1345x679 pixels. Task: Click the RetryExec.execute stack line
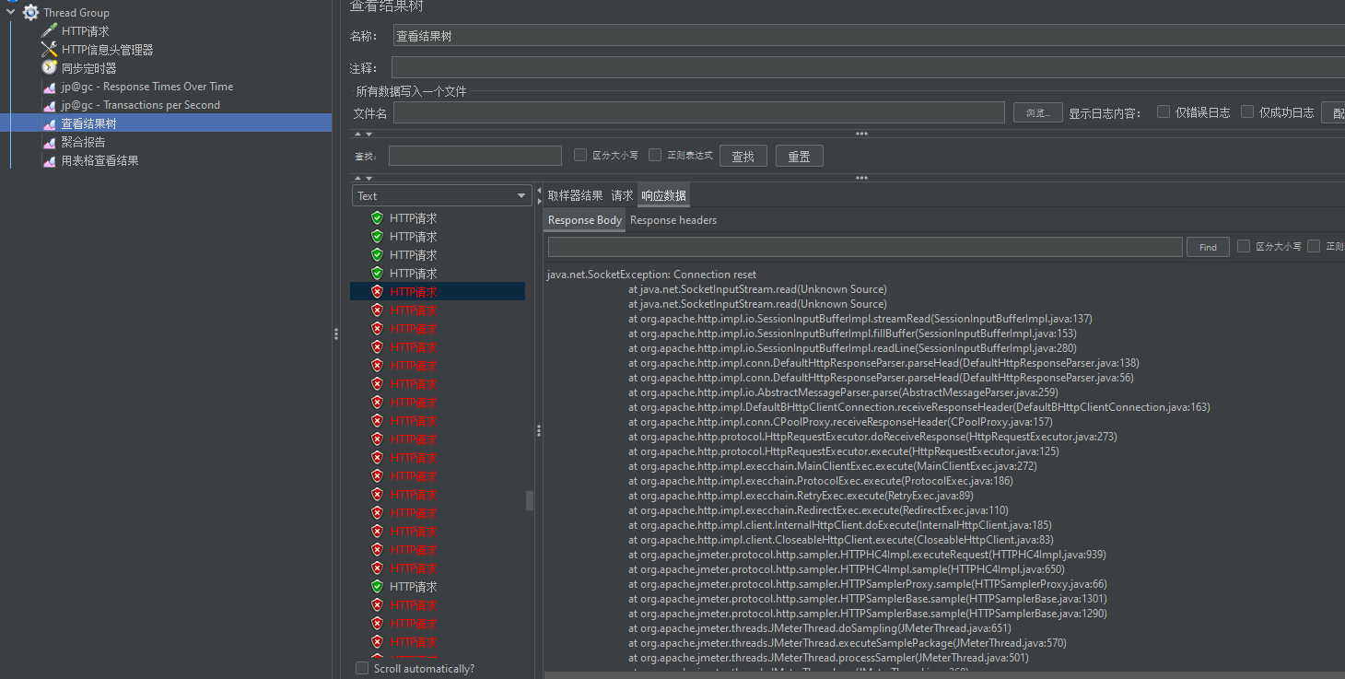pos(801,496)
